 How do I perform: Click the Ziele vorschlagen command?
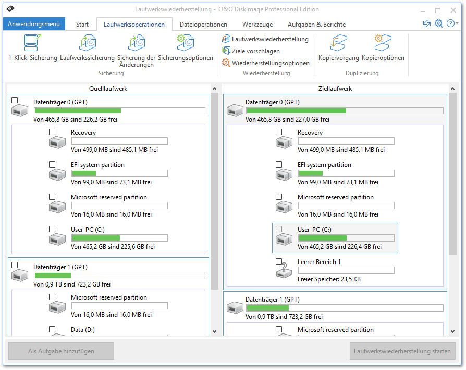pos(251,51)
